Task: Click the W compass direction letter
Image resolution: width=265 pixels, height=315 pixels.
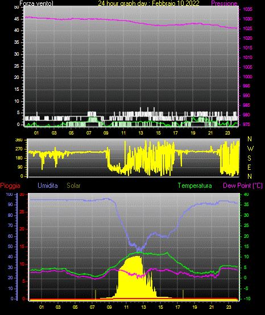Action: (250, 149)
